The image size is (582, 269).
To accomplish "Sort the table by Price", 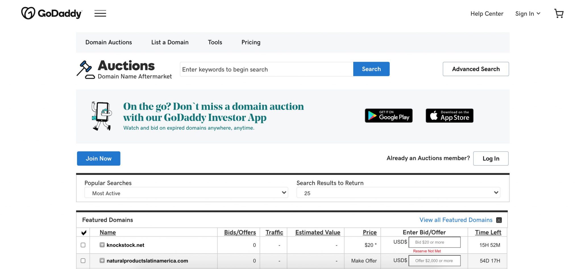I will coord(370,232).
